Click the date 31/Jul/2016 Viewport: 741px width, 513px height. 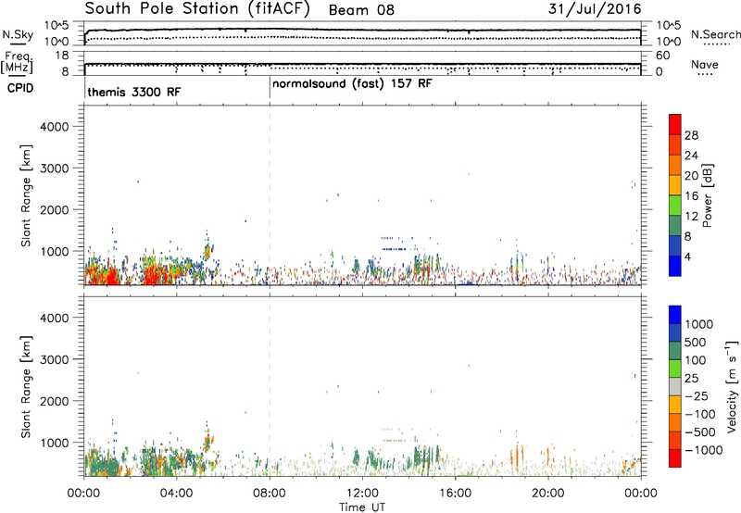coord(595,9)
